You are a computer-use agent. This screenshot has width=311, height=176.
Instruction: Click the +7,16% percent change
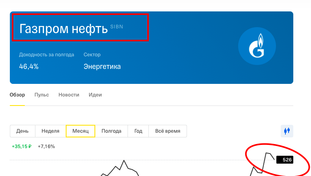point(46,146)
